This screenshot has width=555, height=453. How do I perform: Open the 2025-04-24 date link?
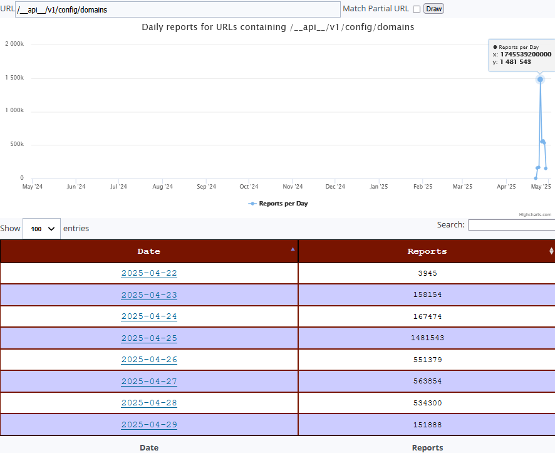tap(149, 316)
